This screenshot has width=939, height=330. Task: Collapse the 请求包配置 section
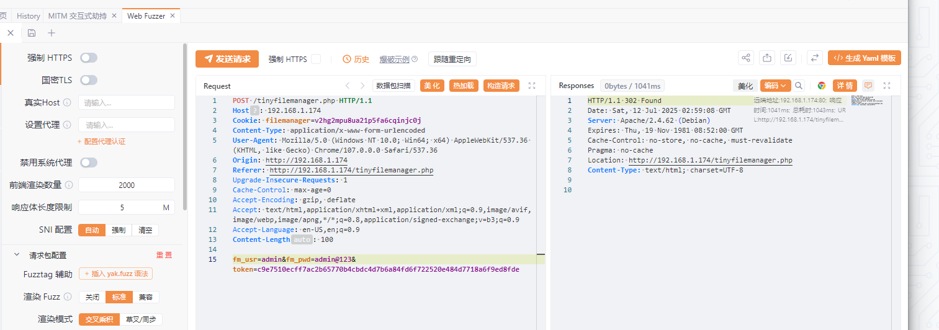pyautogui.click(x=16, y=255)
